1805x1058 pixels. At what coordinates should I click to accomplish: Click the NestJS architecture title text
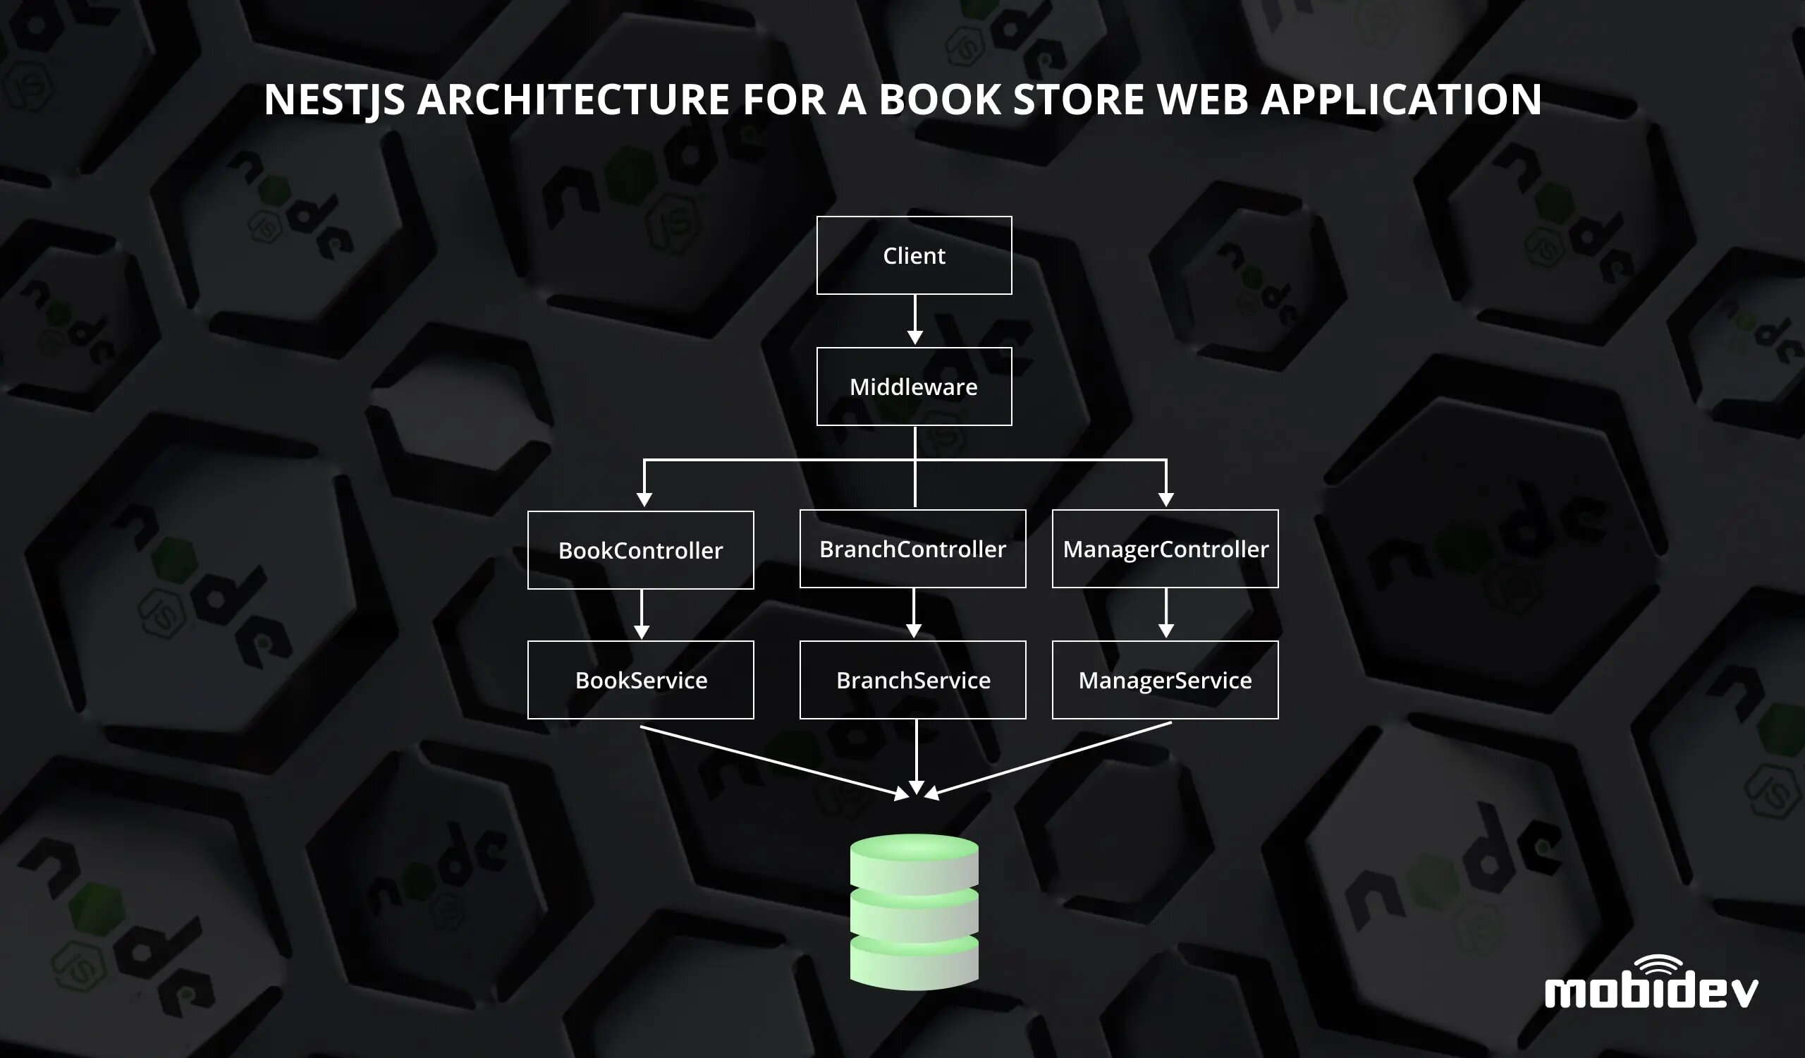[902, 99]
